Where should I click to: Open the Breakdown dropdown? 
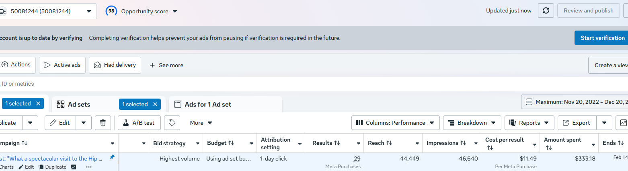click(x=472, y=123)
